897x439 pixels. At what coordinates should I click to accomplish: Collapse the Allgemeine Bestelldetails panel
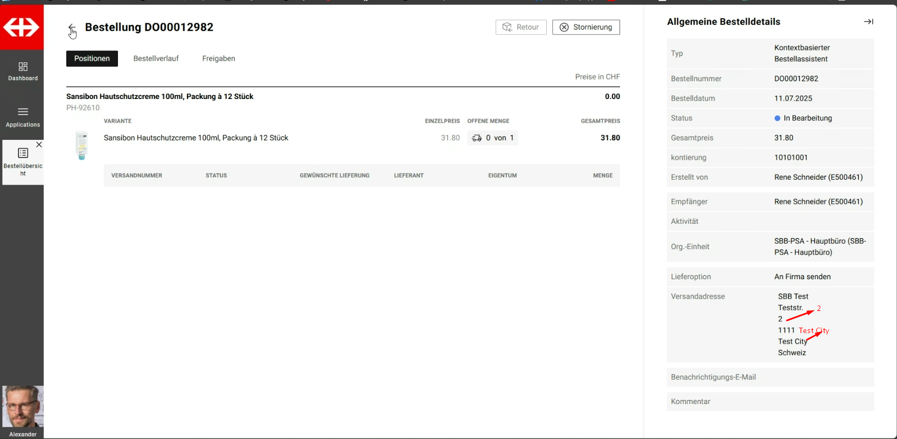click(x=868, y=22)
